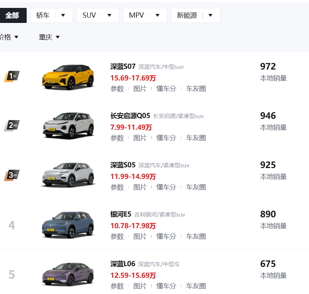The width and height of the screenshot is (309, 294).
Task: Click the 675 local sales figure
Action: coord(268,264)
